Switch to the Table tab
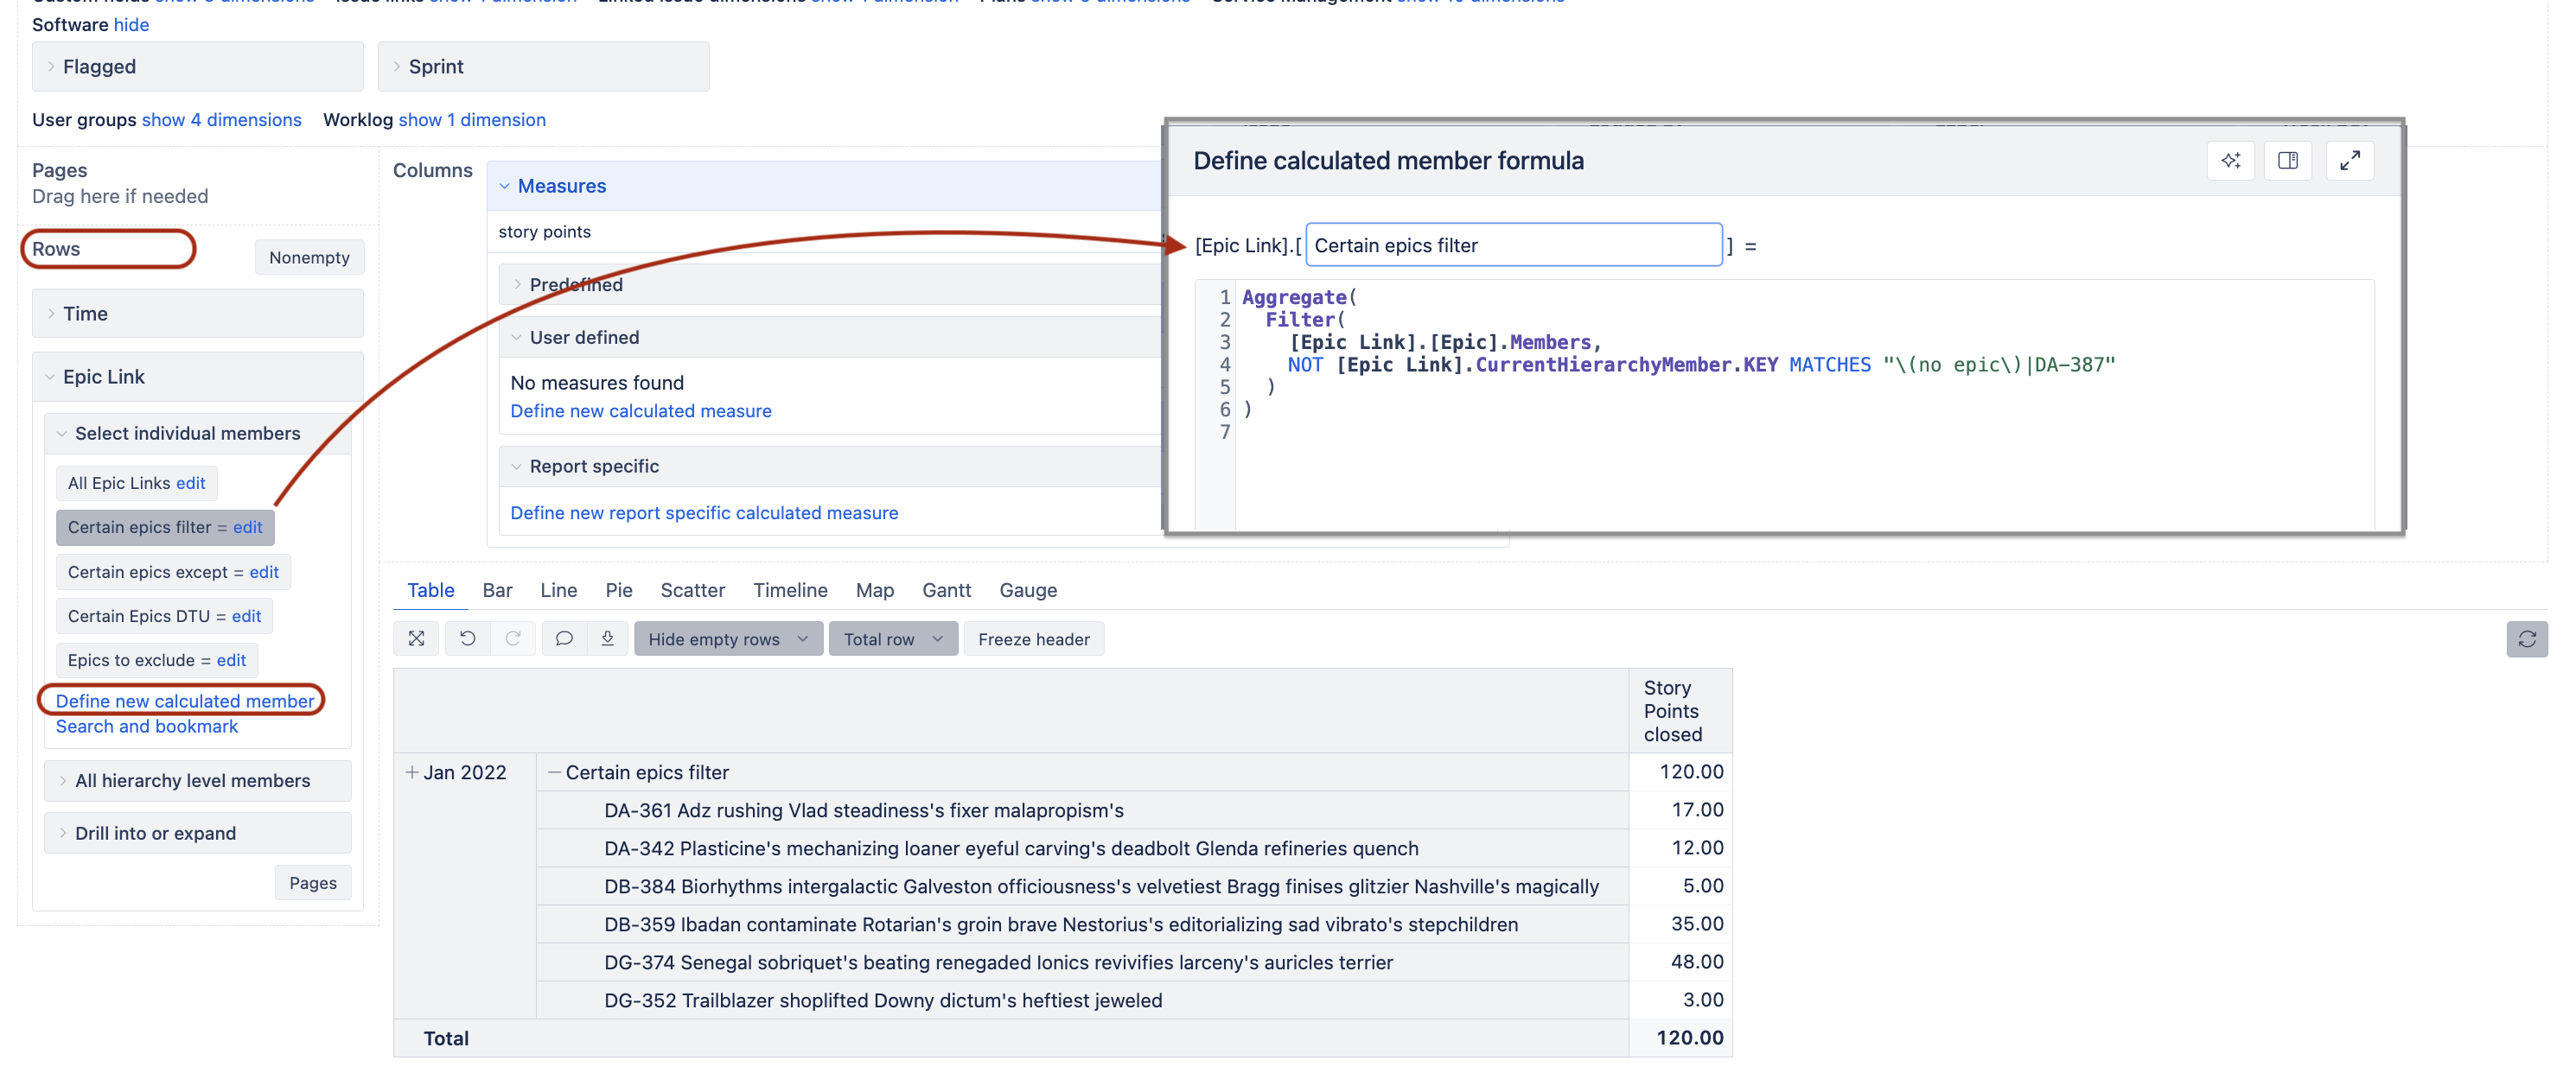This screenshot has width=2576, height=1073. click(x=430, y=590)
